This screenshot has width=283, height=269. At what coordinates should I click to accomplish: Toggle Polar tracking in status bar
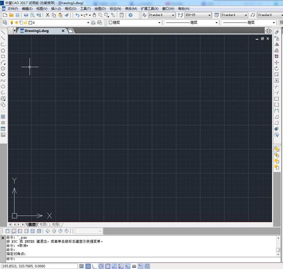pyautogui.click(x=101, y=266)
